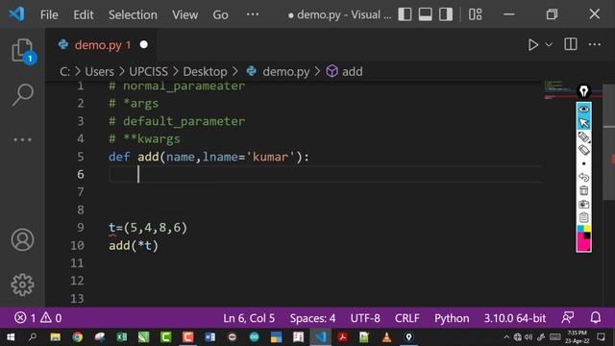Run the Python file with play button
The image size is (615, 346).
tap(532, 45)
